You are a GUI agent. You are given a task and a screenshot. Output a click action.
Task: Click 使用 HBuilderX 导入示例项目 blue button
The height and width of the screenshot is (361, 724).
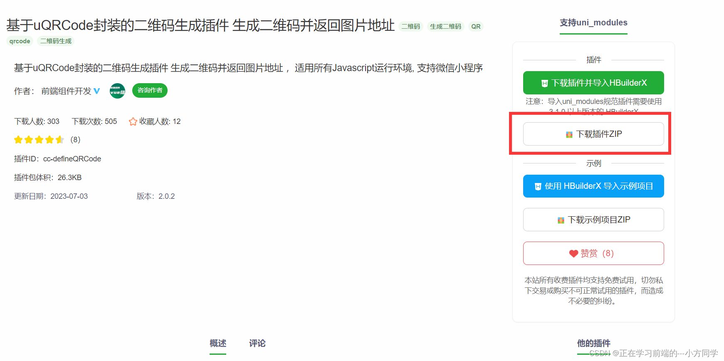click(x=593, y=186)
